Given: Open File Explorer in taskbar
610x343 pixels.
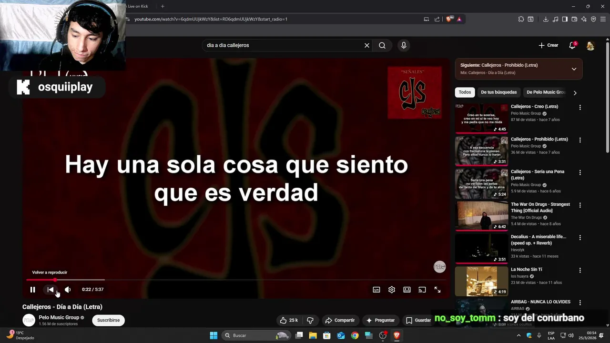Looking at the screenshot, I should coord(313,335).
